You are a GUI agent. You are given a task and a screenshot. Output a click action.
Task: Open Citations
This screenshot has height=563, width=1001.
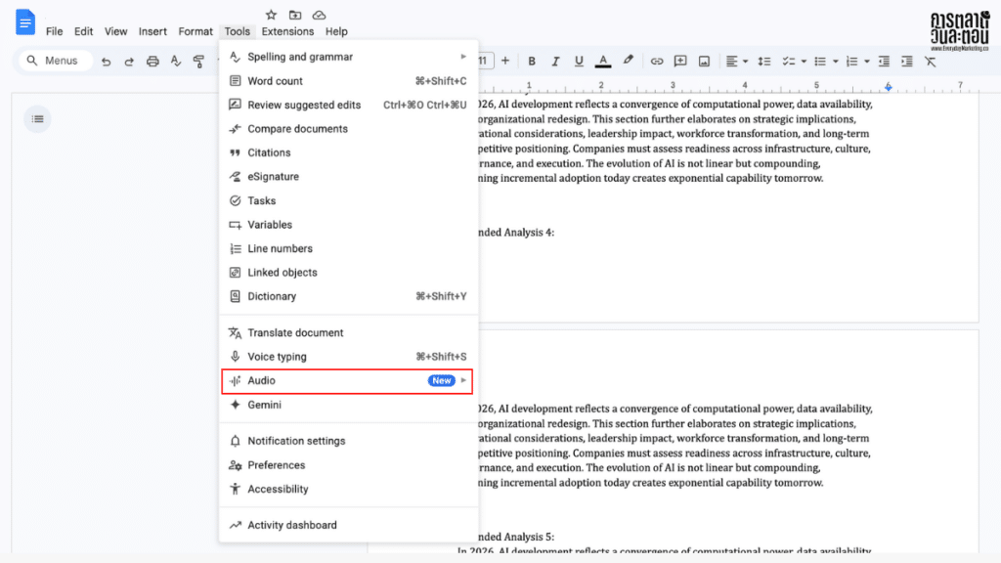coord(348,152)
